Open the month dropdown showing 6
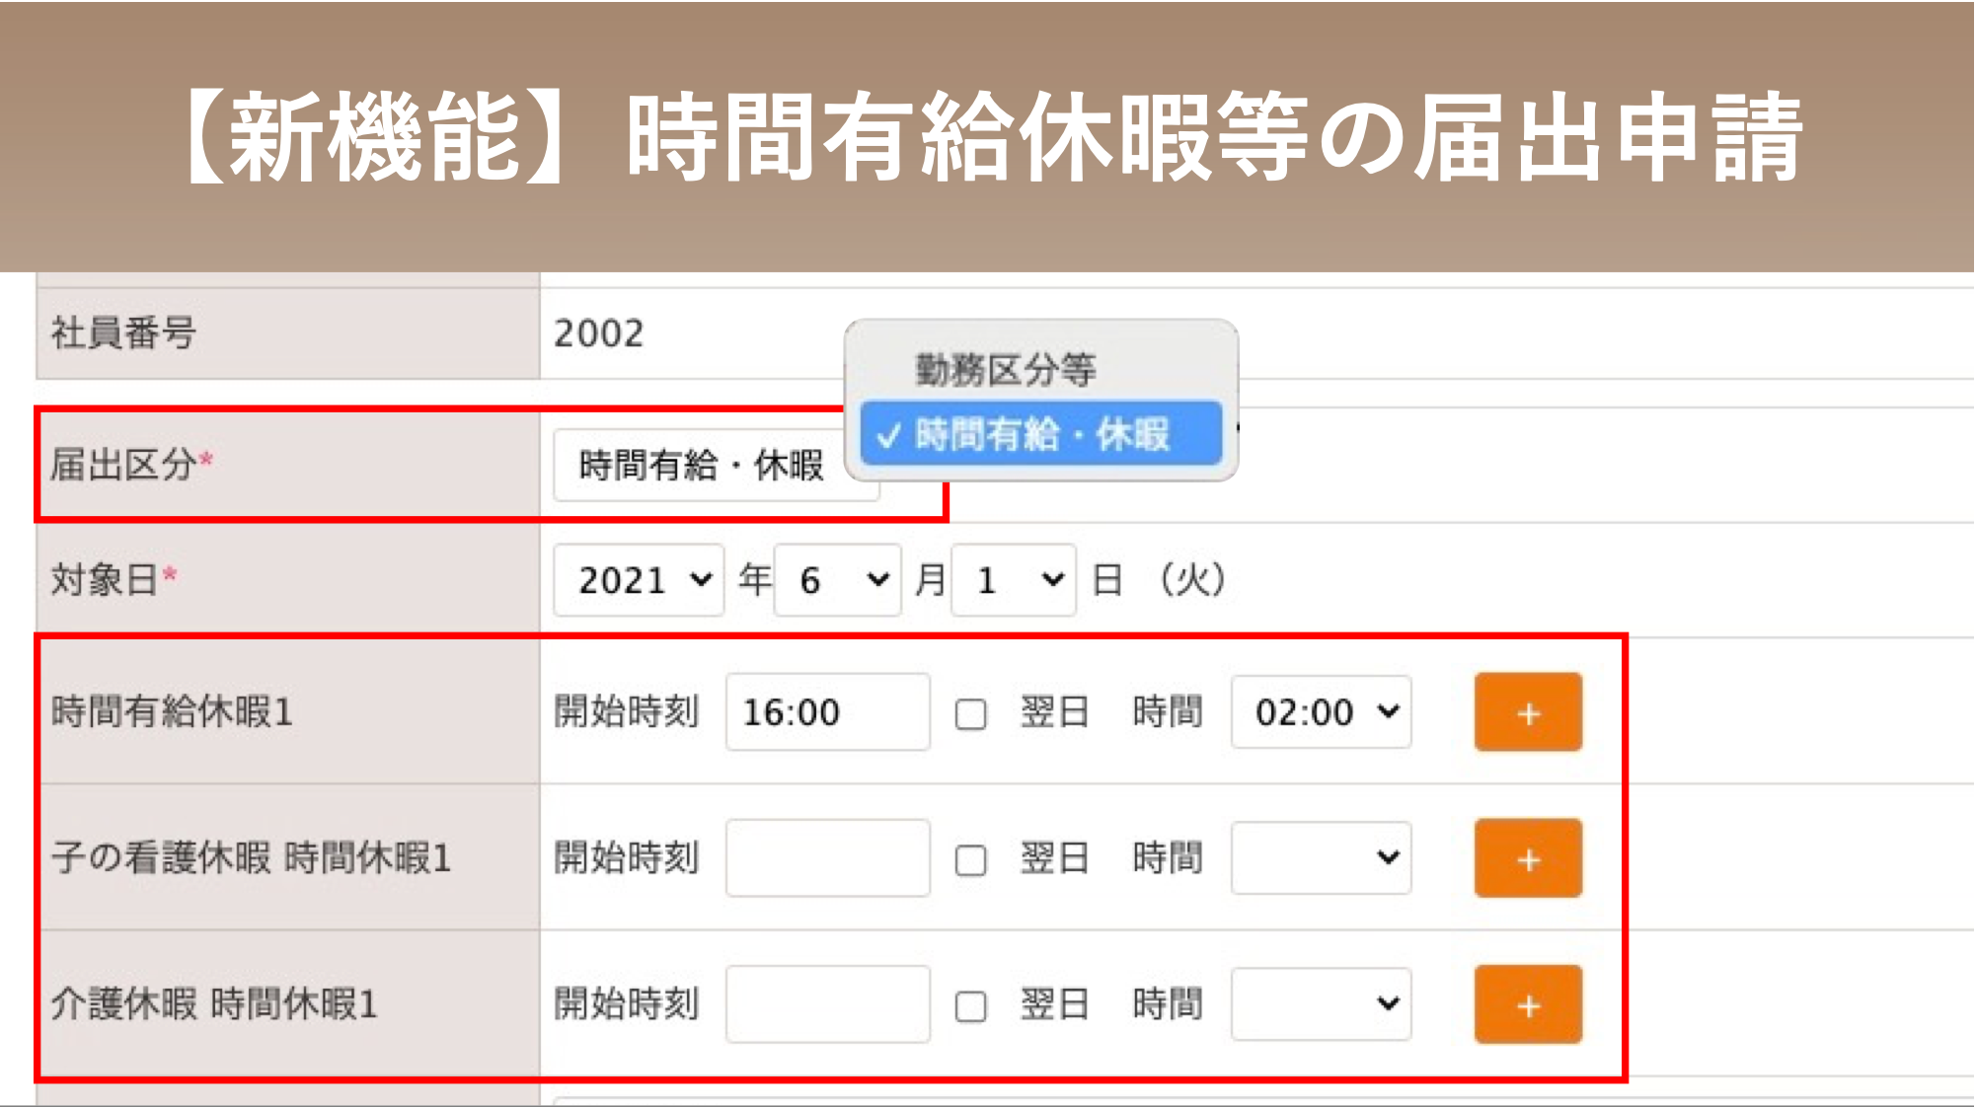 pyautogui.click(x=837, y=580)
